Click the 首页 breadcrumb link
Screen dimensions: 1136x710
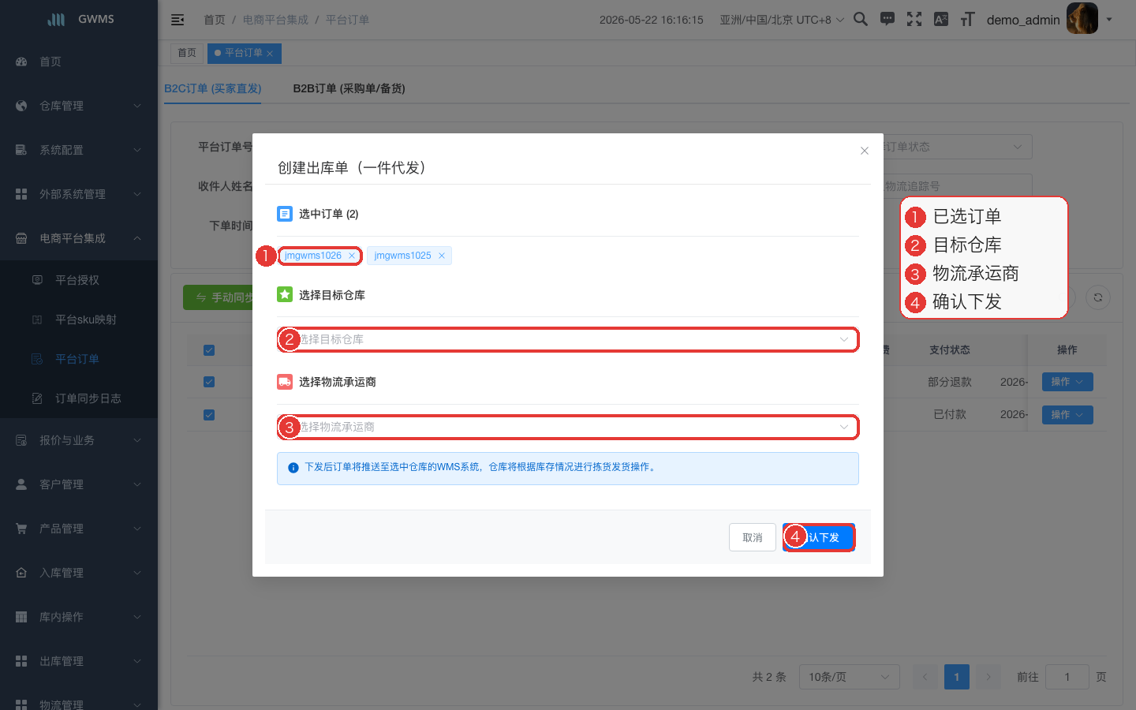pyautogui.click(x=215, y=20)
